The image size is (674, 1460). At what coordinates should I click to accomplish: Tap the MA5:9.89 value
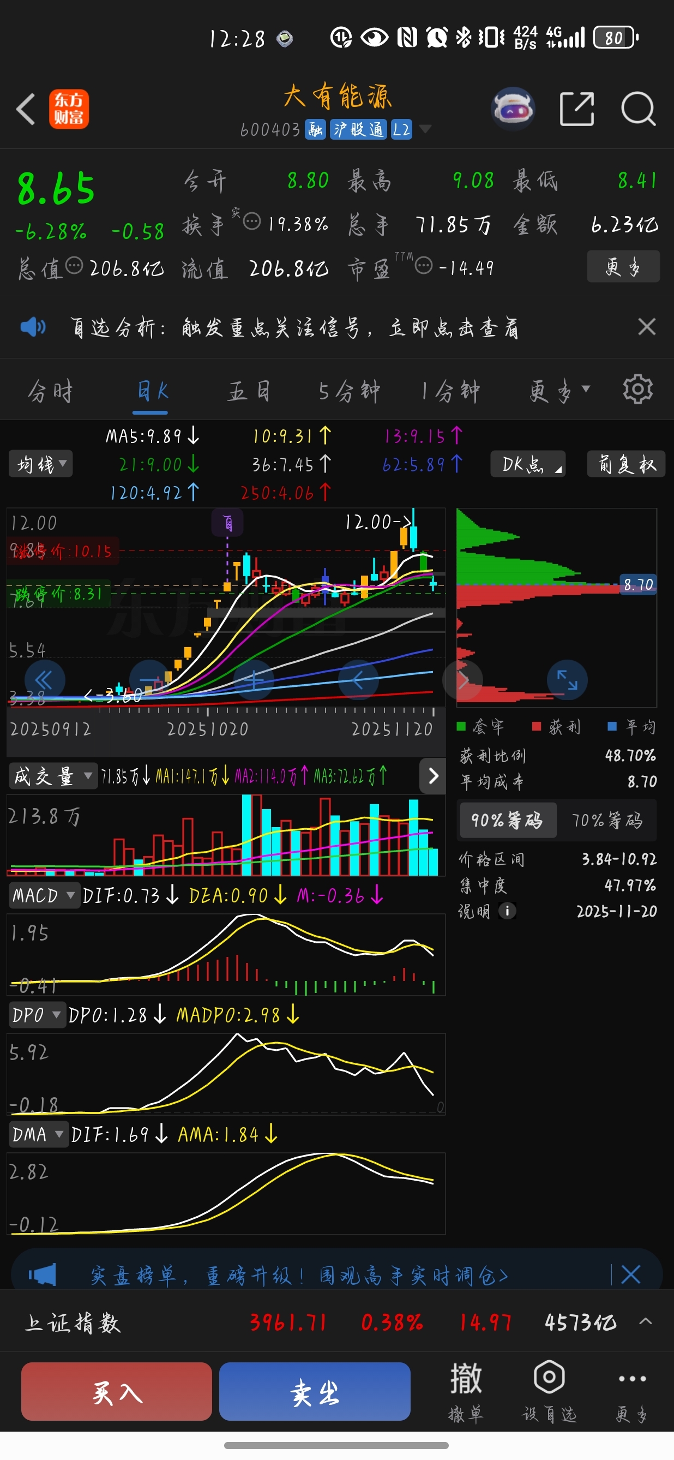tap(152, 436)
